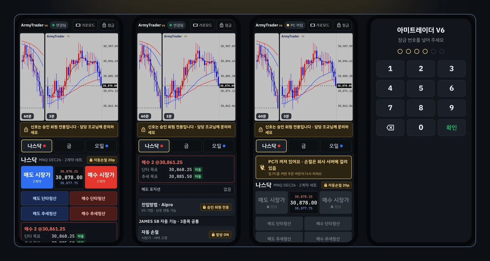Select 오일 tab in first phone
The image size is (490, 261).
(x=101, y=146)
